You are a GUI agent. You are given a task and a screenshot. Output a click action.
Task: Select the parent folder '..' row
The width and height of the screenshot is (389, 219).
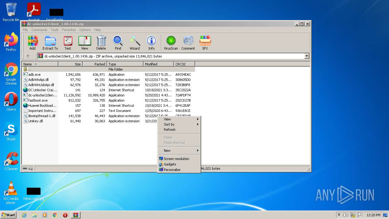pyautogui.click(x=108, y=69)
